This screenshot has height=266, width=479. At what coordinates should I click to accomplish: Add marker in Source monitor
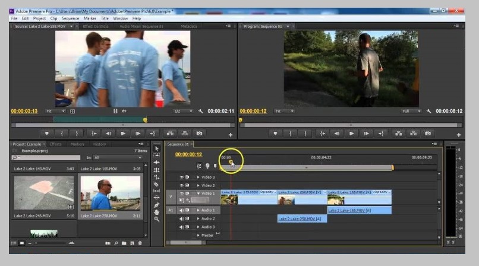(x=47, y=134)
